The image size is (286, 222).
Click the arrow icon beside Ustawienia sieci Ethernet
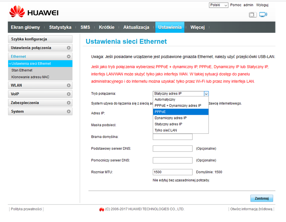coord(10,63)
